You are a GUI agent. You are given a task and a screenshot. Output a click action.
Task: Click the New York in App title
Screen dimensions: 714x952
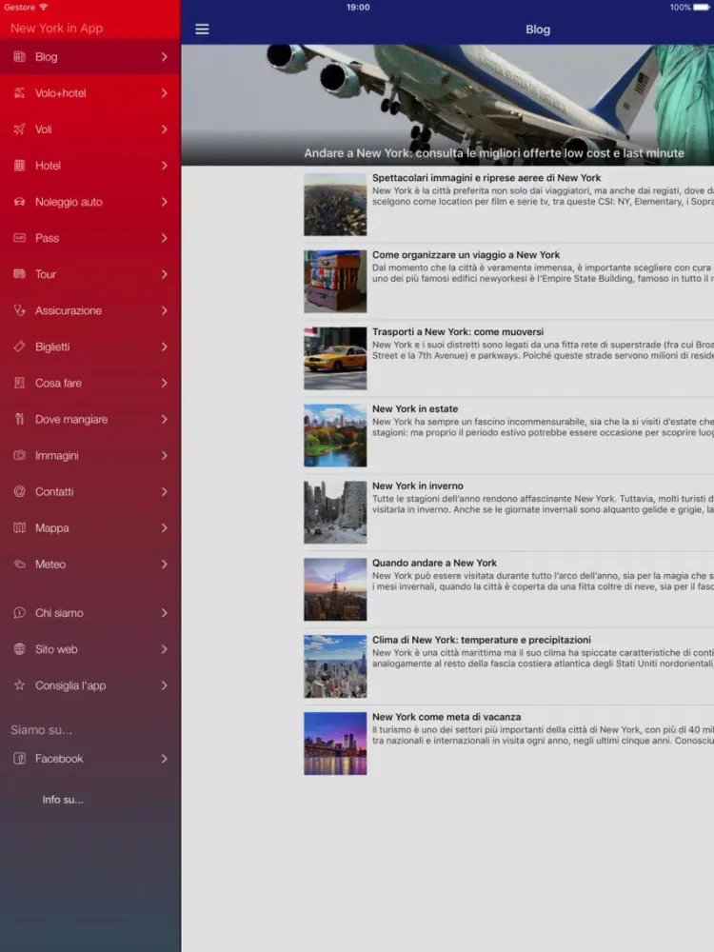[56, 28]
